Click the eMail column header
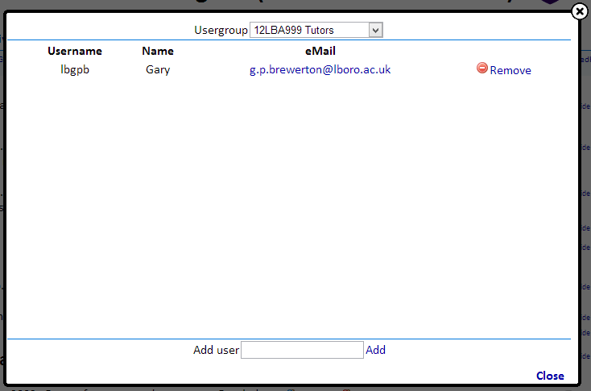 click(320, 51)
